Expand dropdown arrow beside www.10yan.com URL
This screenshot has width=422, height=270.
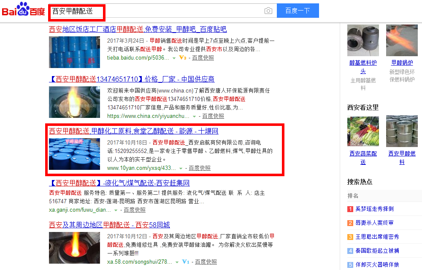point(181,169)
